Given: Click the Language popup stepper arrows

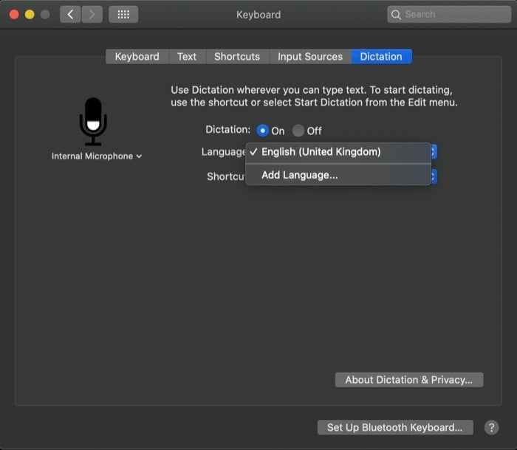Looking at the screenshot, I should (x=434, y=152).
